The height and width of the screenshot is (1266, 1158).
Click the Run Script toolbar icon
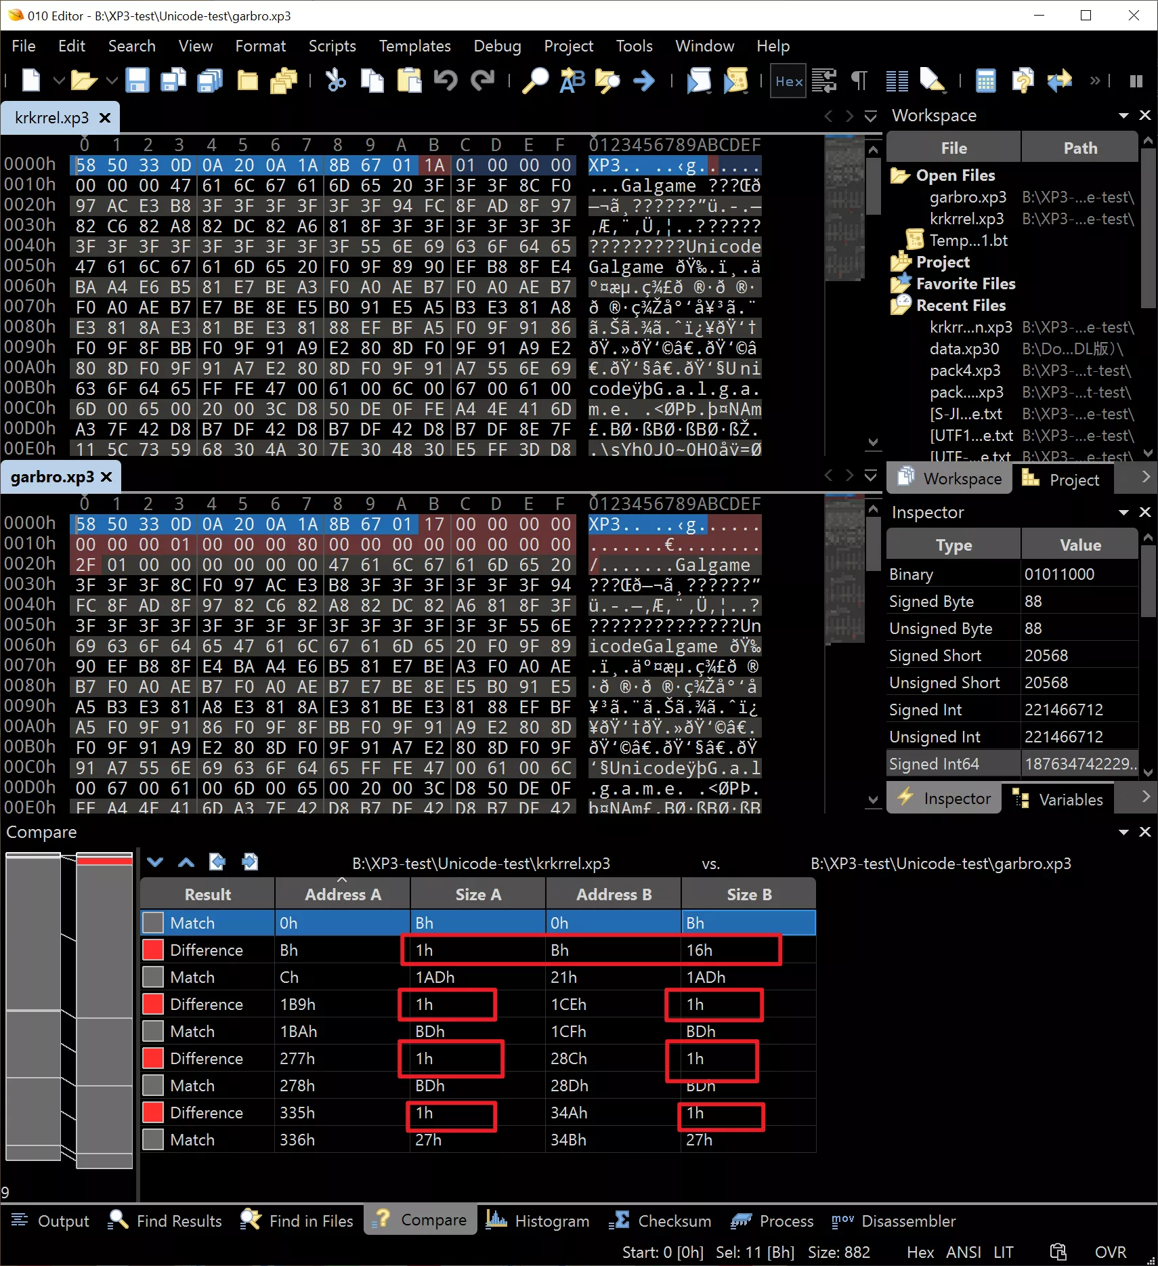tap(699, 81)
